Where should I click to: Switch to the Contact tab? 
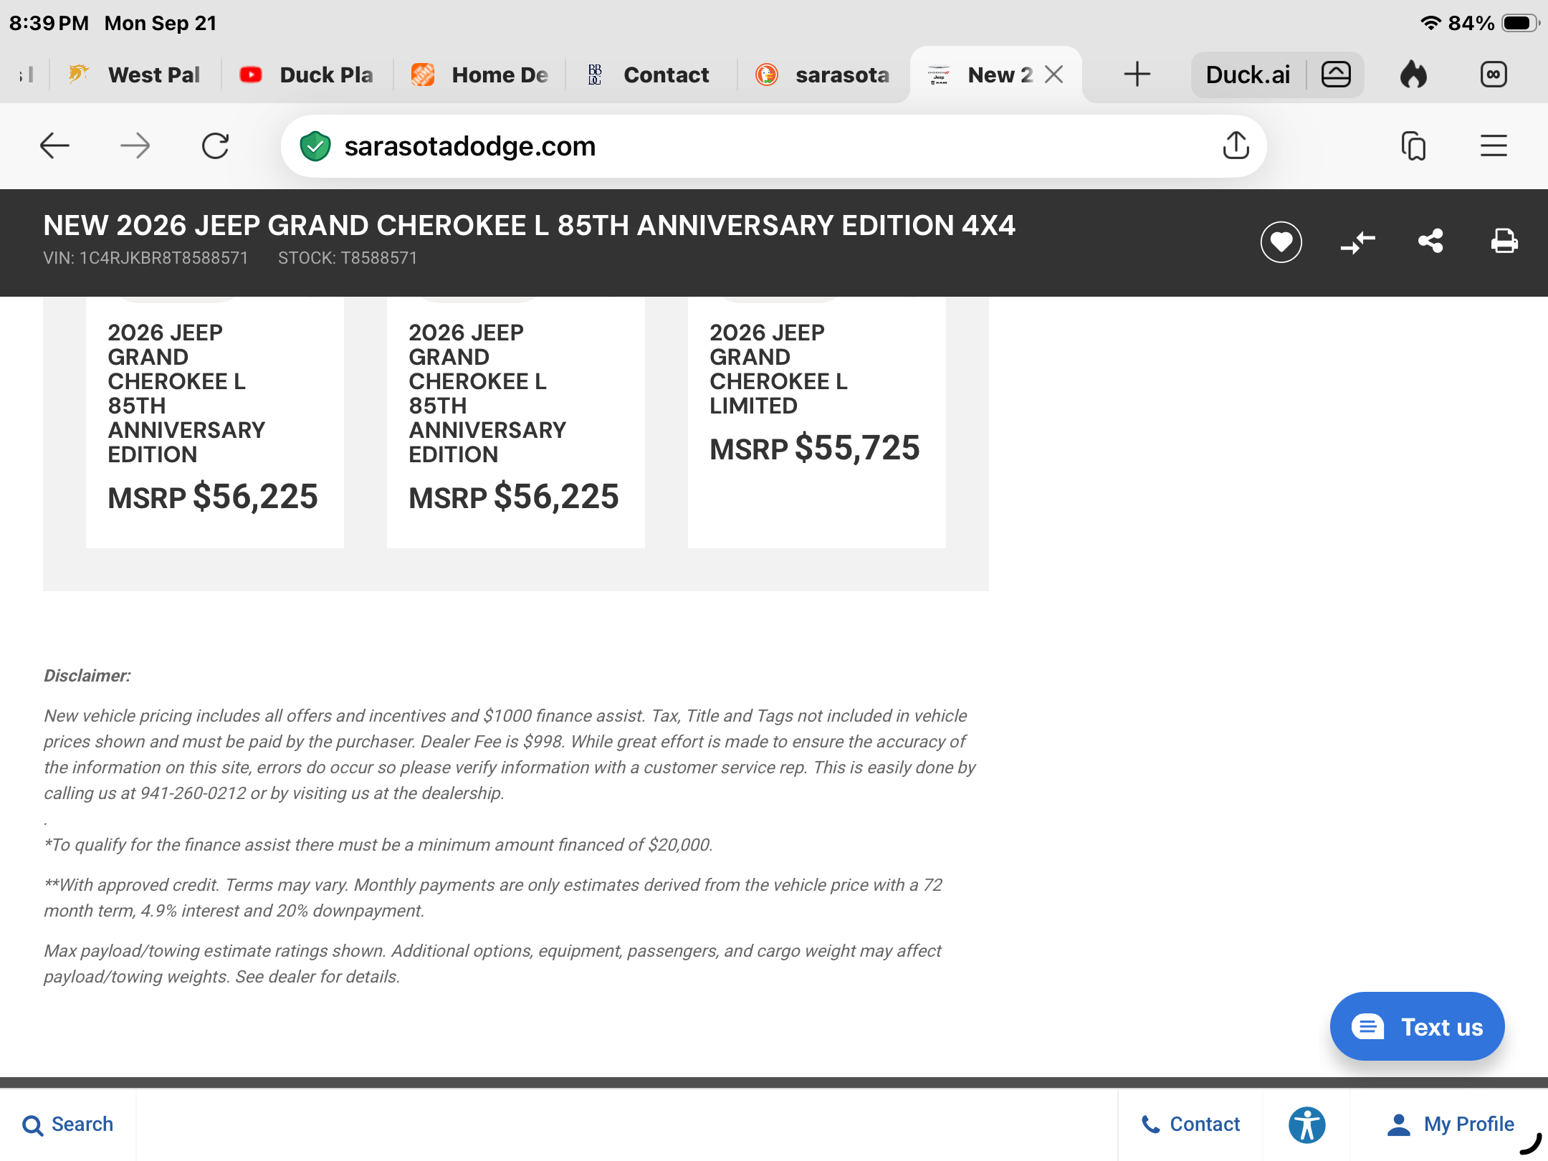tap(651, 75)
